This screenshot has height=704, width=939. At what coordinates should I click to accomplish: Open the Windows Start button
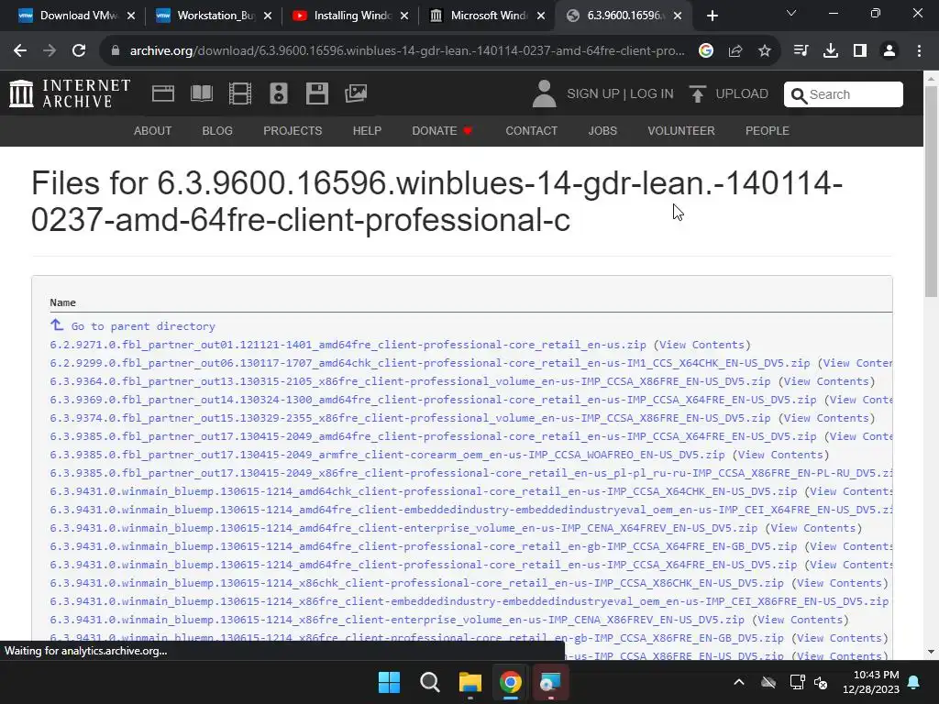[389, 682]
